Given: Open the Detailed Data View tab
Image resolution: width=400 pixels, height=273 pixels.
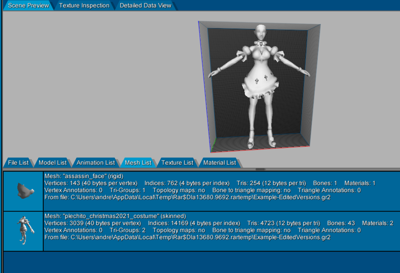Looking at the screenshot, I should click(146, 5).
